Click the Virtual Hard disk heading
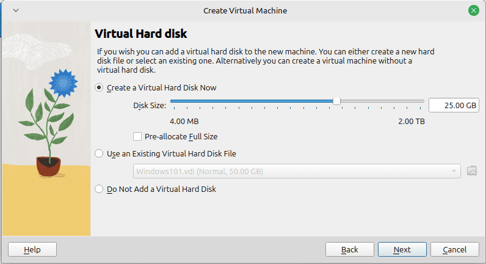This screenshot has height=264, width=486. [x=140, y=34]
